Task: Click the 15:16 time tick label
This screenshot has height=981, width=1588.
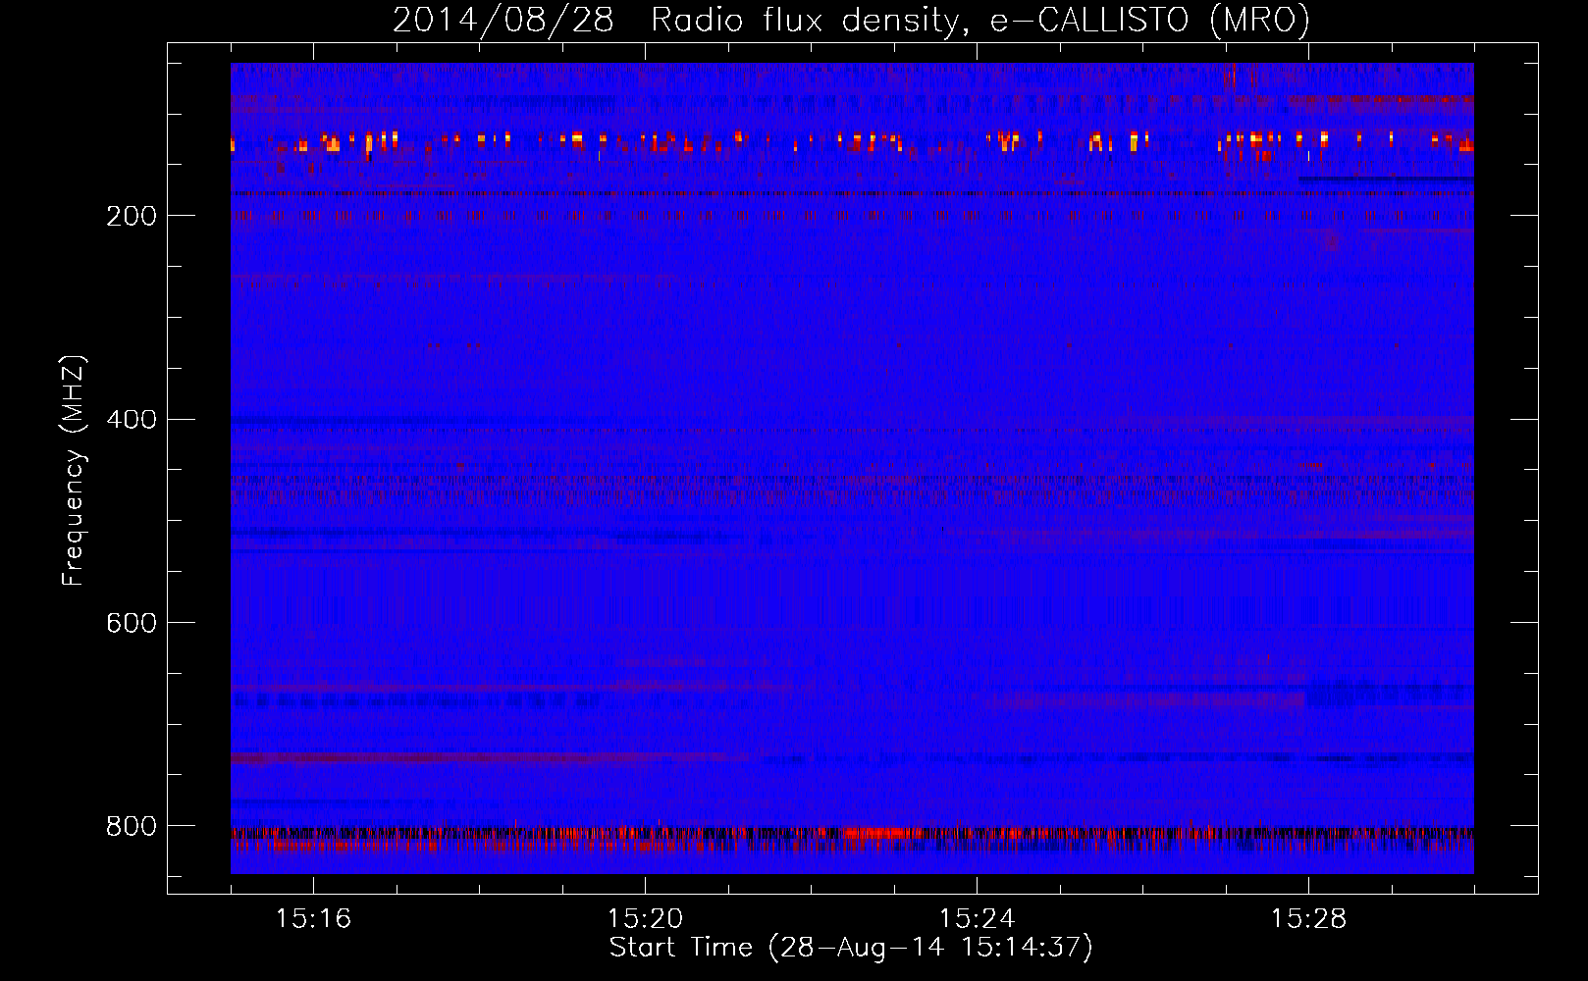Action: point(313,919)
